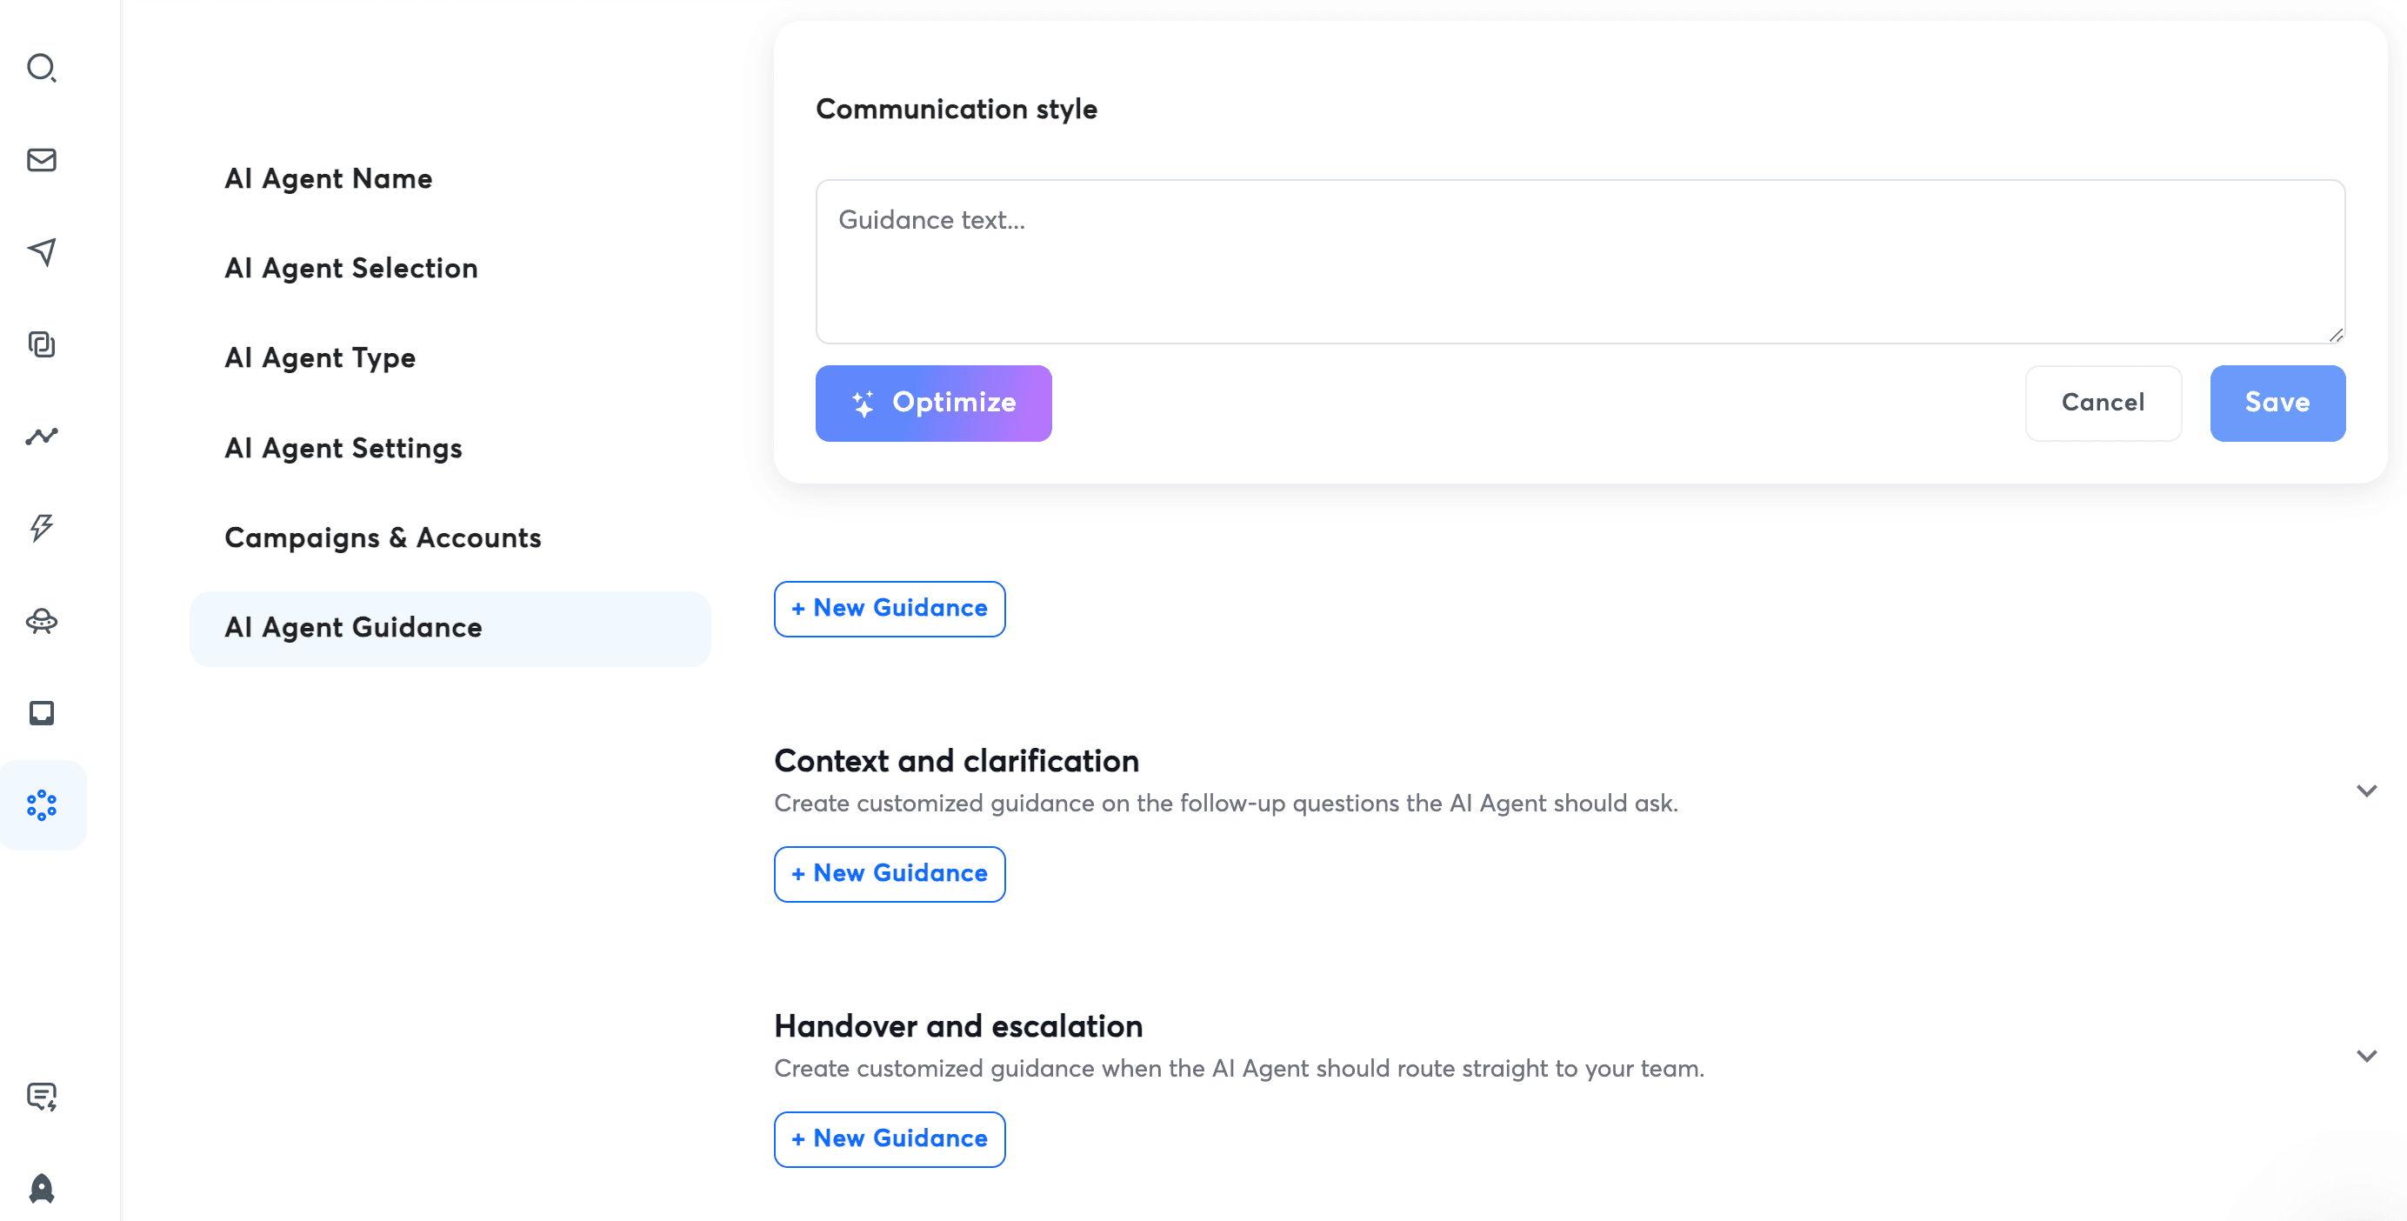Open the search icon in sidebar
This screenshot has width=2407, height=1221.
tap(41, 68)
